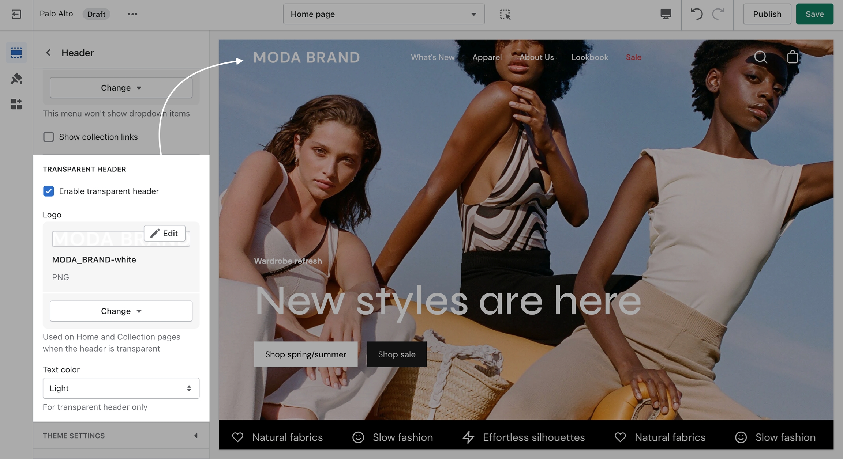Activate the inspector selection tool icon

click(x=505, y=14)
